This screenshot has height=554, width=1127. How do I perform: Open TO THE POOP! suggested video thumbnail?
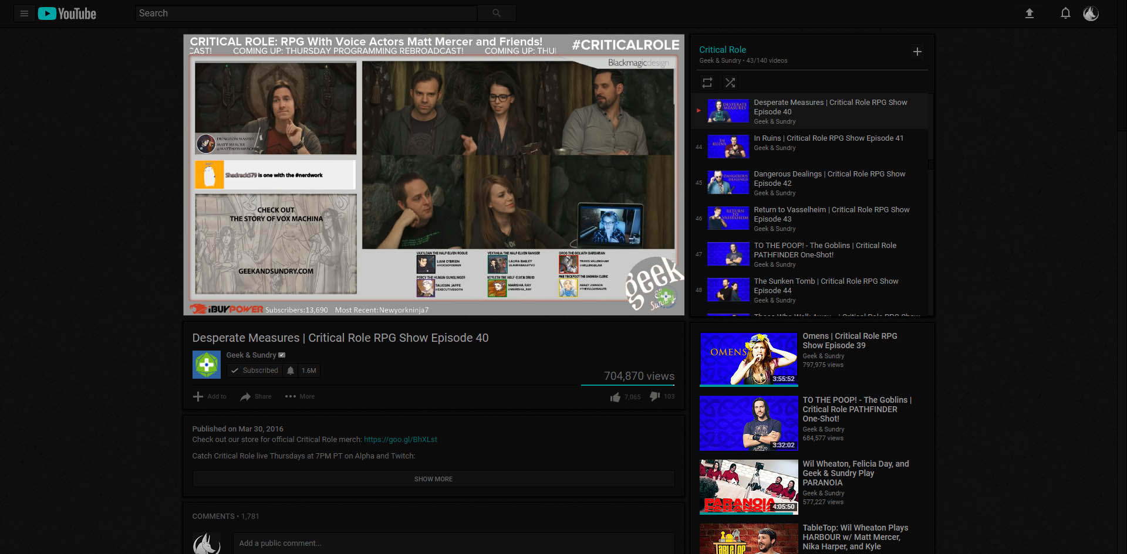coord(748,423)
